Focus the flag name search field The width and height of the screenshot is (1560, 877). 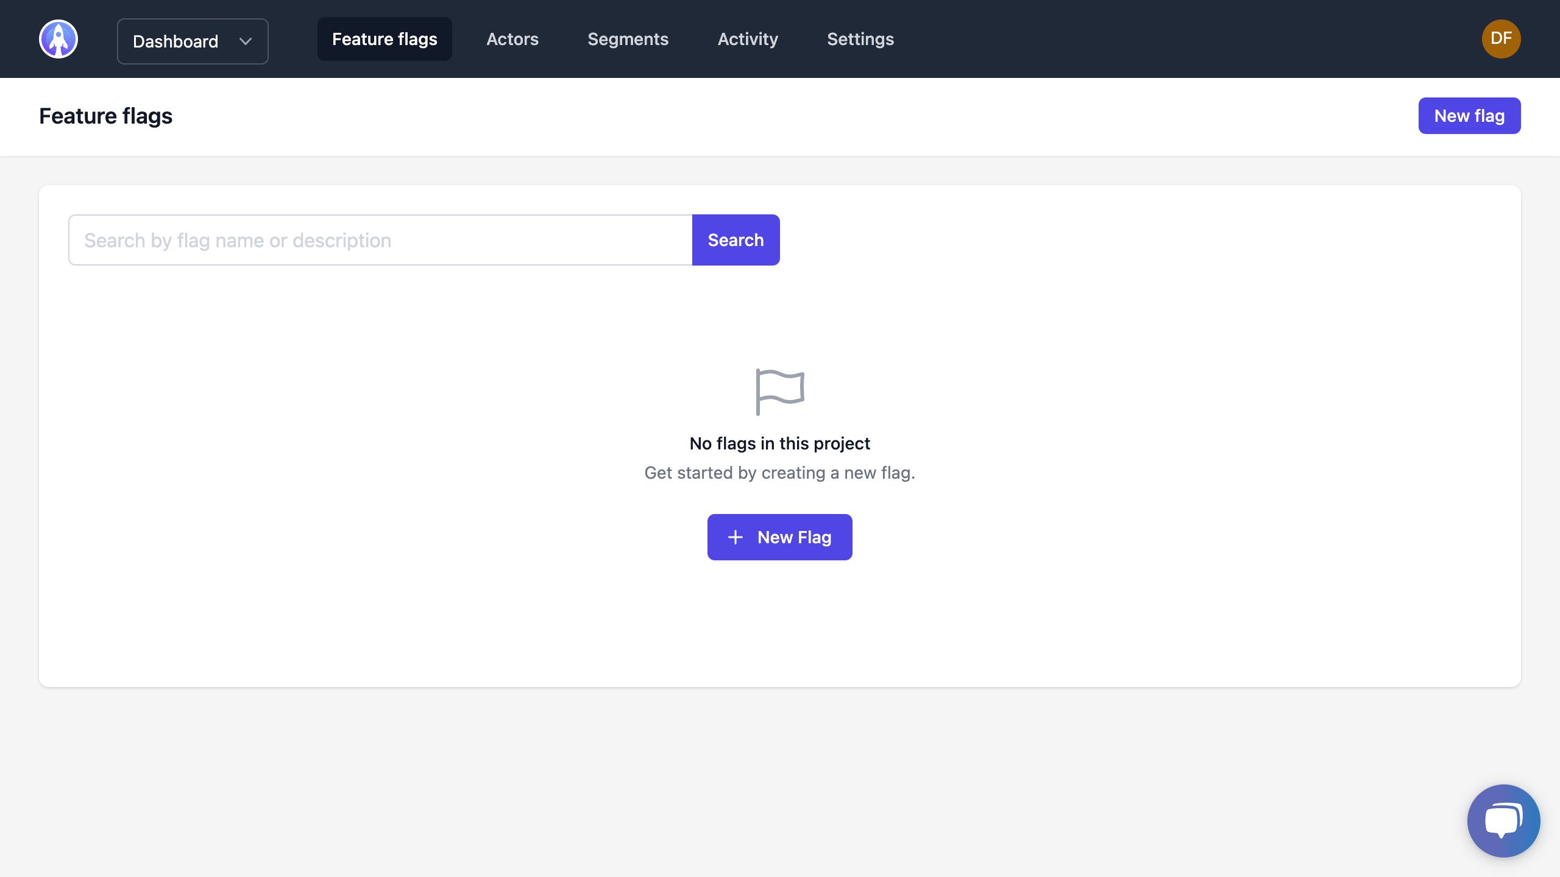tap(380, 240)
